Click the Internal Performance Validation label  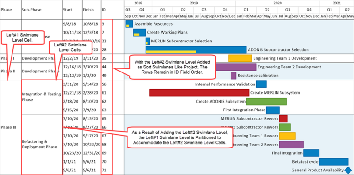(225, 84)
